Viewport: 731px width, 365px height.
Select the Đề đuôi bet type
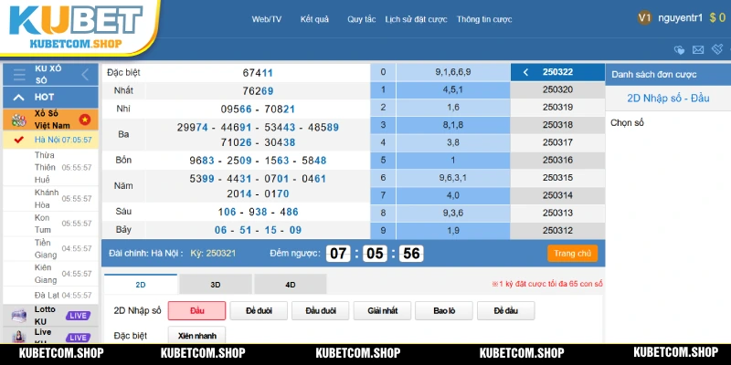click(x=259, y=310)
